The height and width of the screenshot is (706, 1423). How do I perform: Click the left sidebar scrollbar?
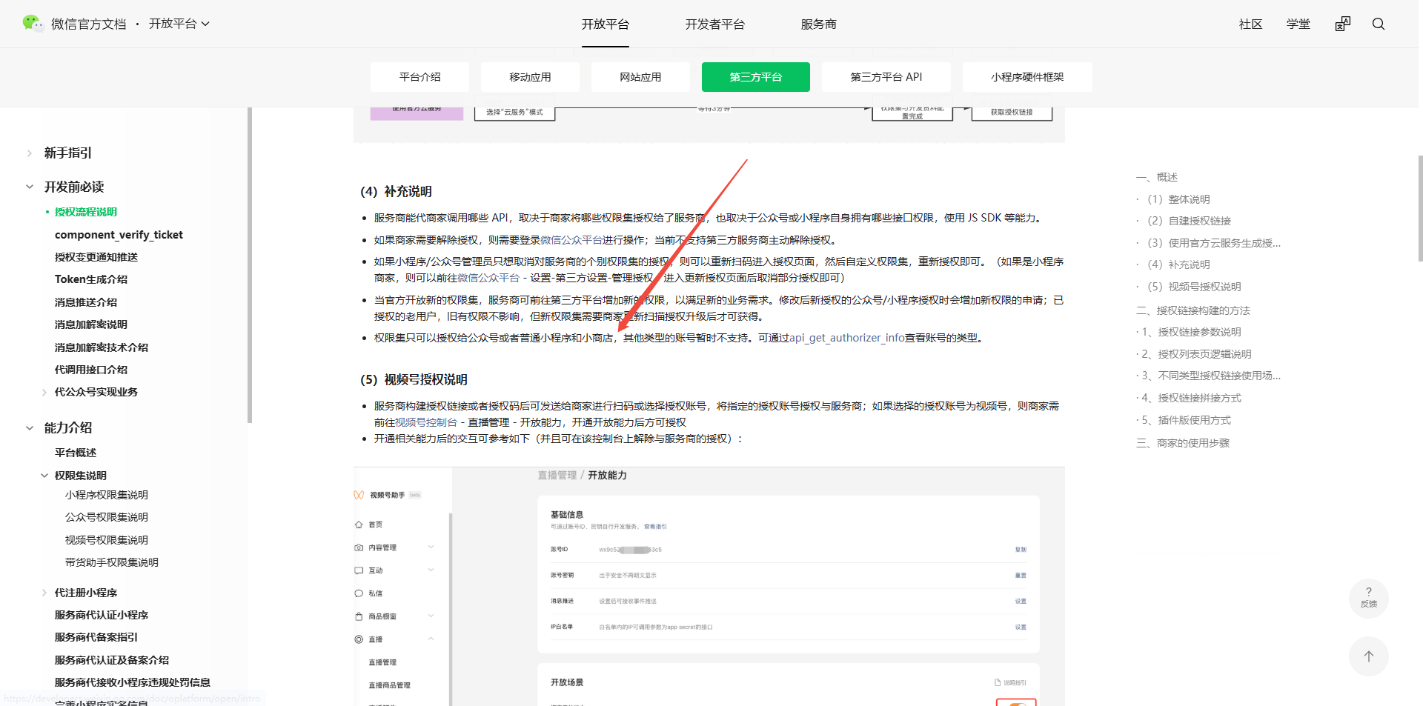click(250, 264)
